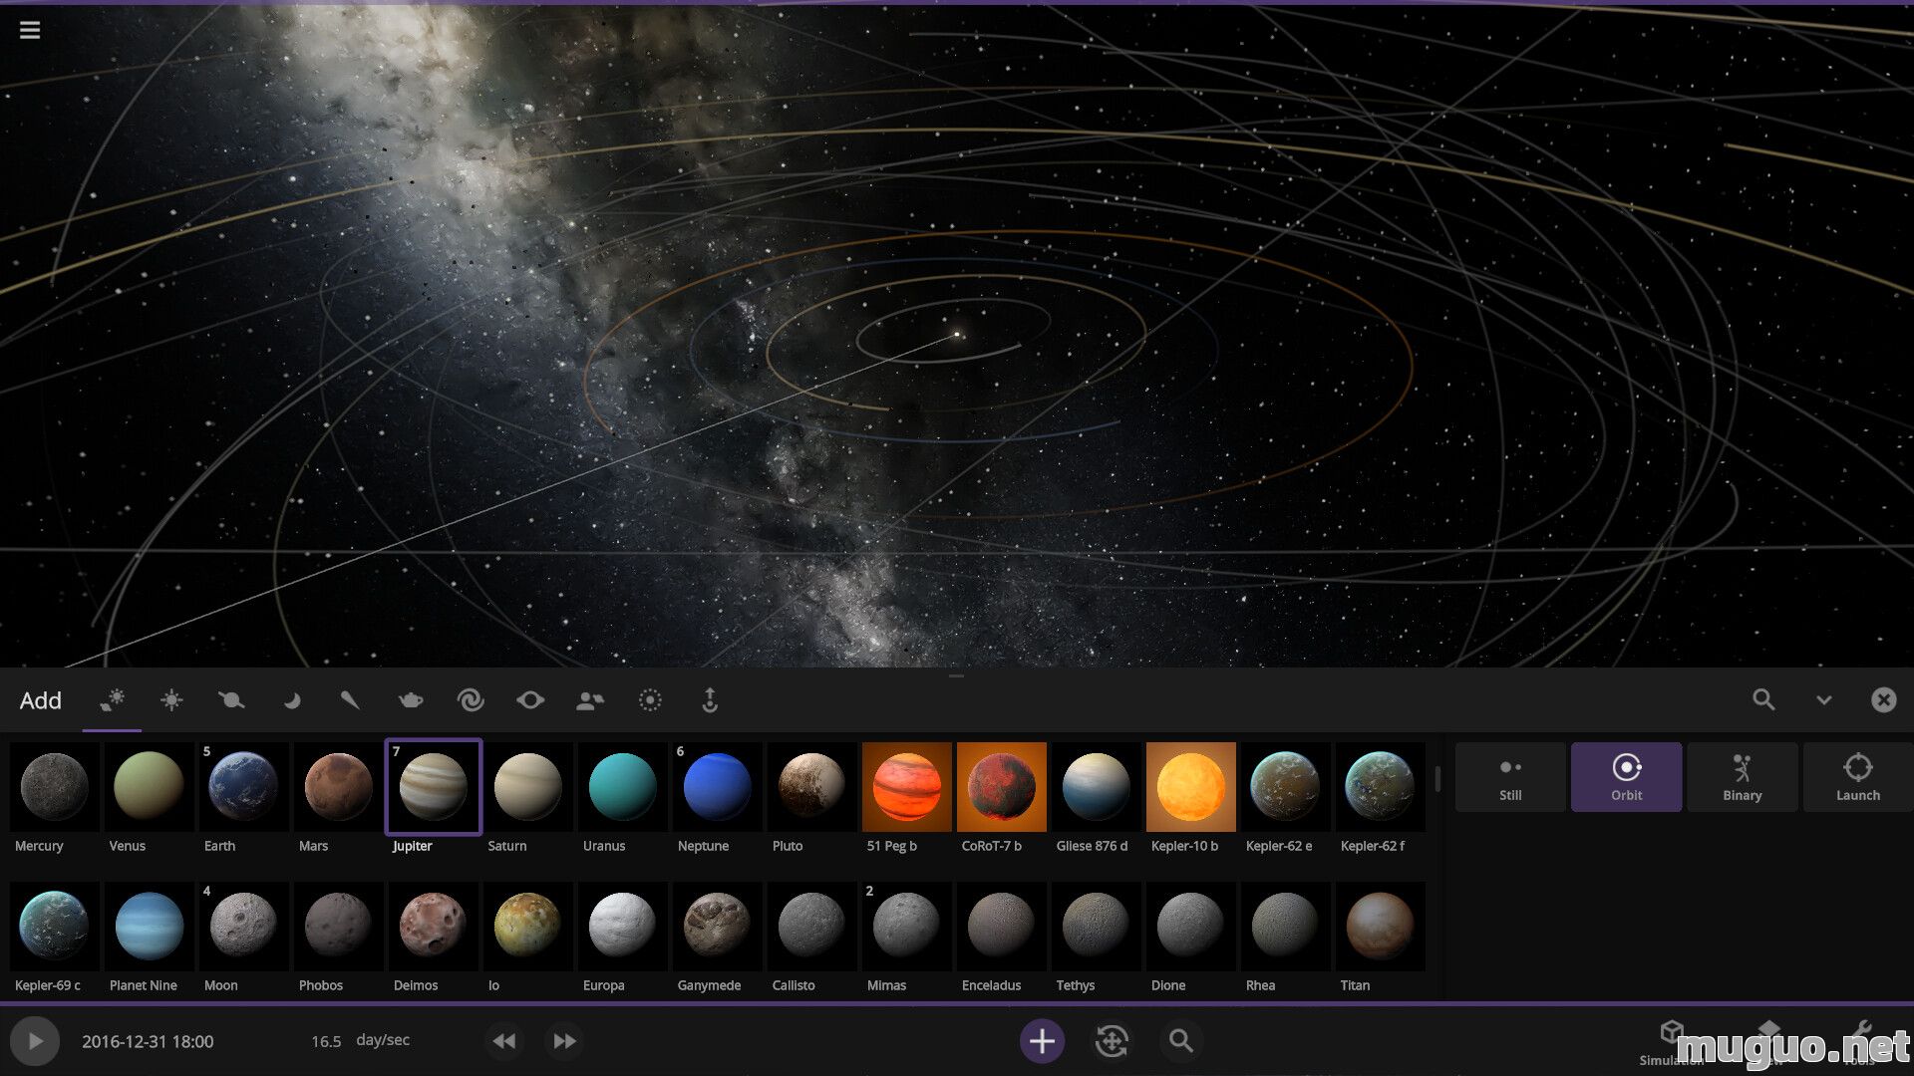Viewport: 1914px width, 1076px height.
Task: Select the Kepler-69 c exoplanet
Action: [x=54, y=927]
